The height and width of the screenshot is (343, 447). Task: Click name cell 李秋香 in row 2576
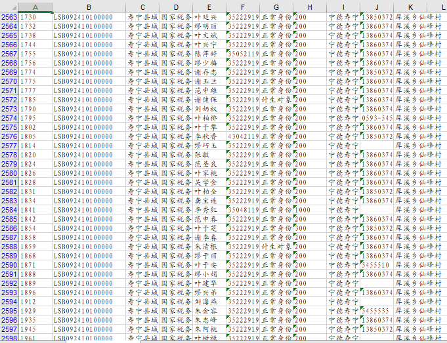pyautogui.click(x=209, y=136)
